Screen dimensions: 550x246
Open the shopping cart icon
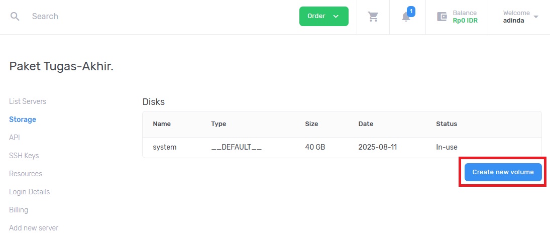point(373,17)
